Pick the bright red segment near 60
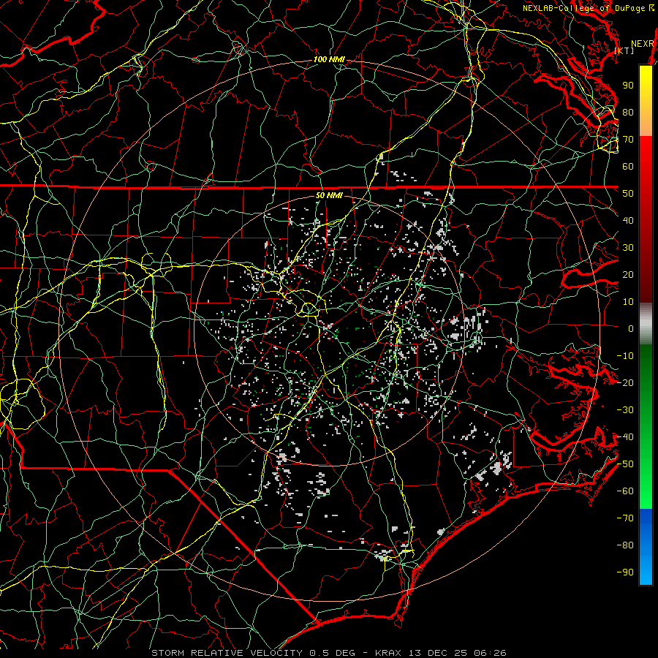Screen dimensions: 658x658 [x=646, y=157]
